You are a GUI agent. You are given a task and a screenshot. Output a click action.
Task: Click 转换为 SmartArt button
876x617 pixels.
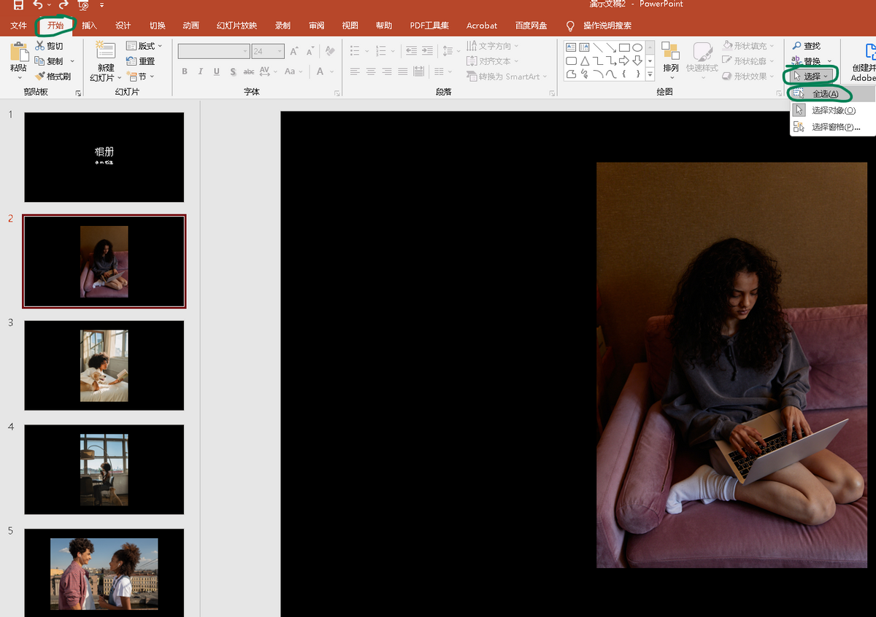pos(508,77)
